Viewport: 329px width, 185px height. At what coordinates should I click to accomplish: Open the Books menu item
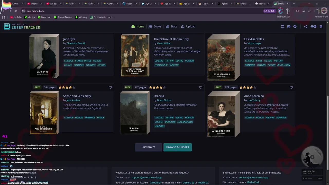point(155,26)
